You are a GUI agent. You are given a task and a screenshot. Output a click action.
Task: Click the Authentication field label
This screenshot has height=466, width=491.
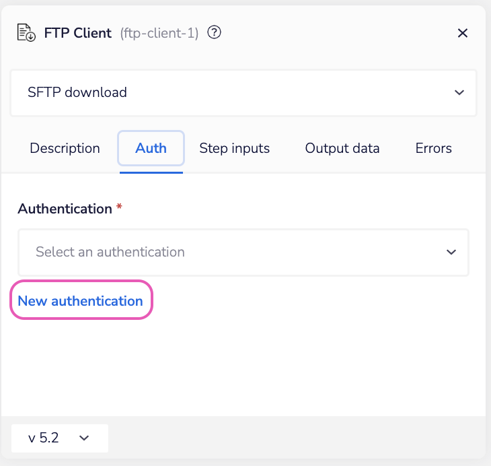[65, 209]
